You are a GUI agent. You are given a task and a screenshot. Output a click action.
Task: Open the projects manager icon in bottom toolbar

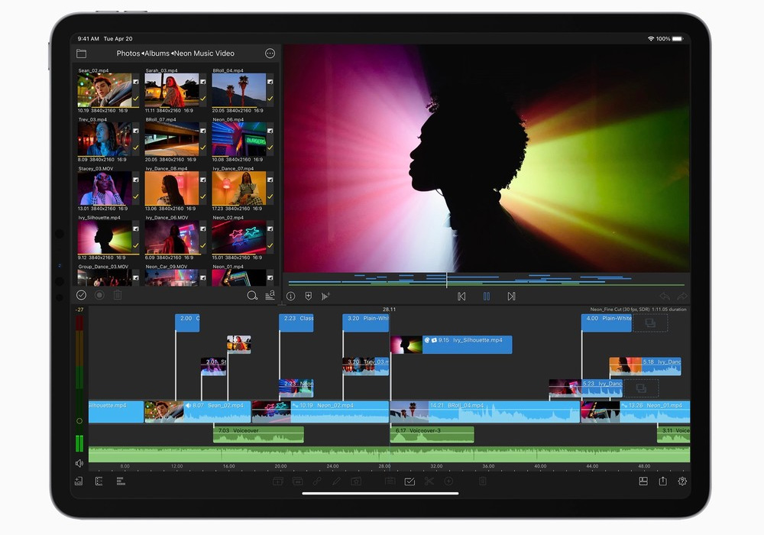coord(79,481)
